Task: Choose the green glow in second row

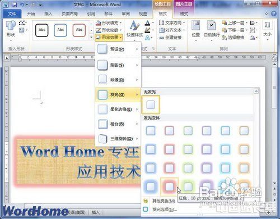Action: pos(188,149)
